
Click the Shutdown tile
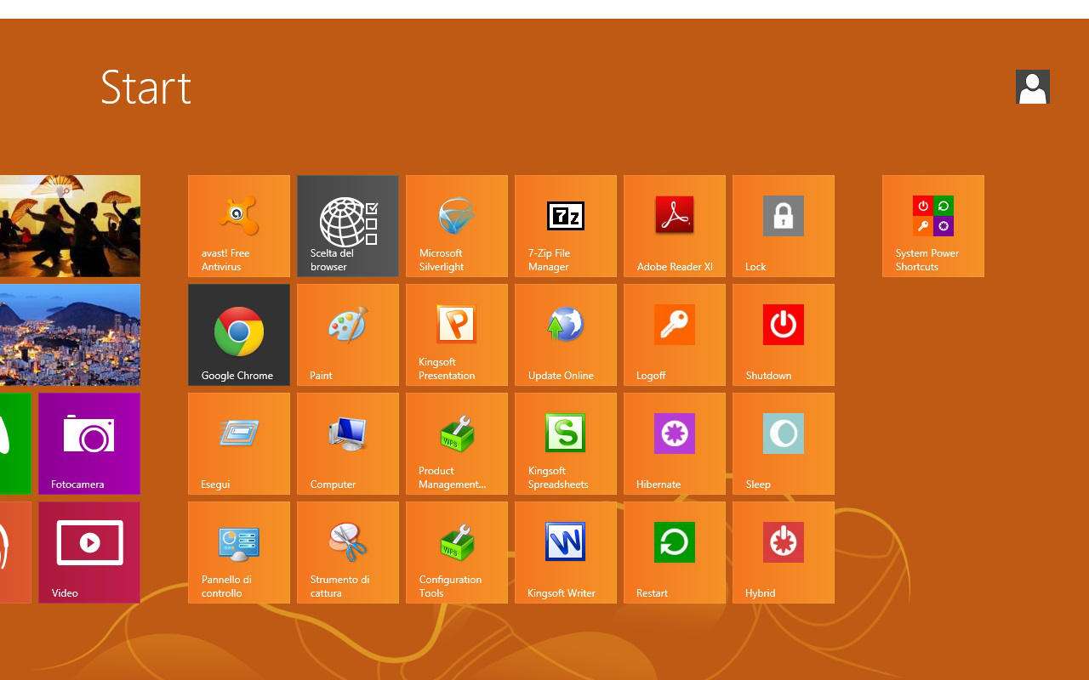784,335
